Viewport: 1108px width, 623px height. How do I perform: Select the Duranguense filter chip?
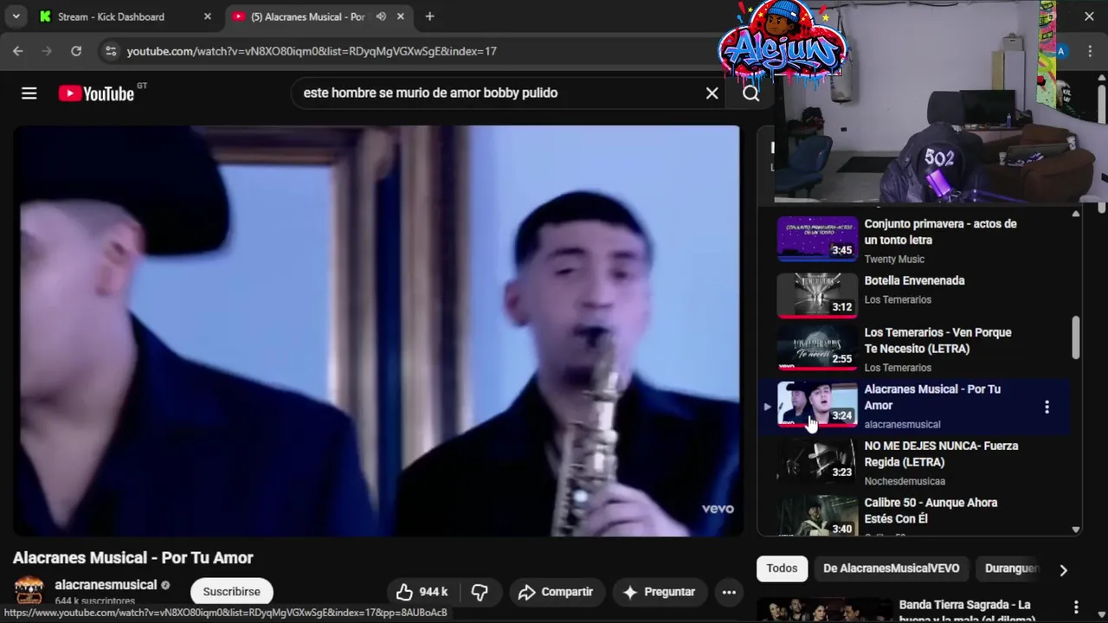tap(1011, 568)
